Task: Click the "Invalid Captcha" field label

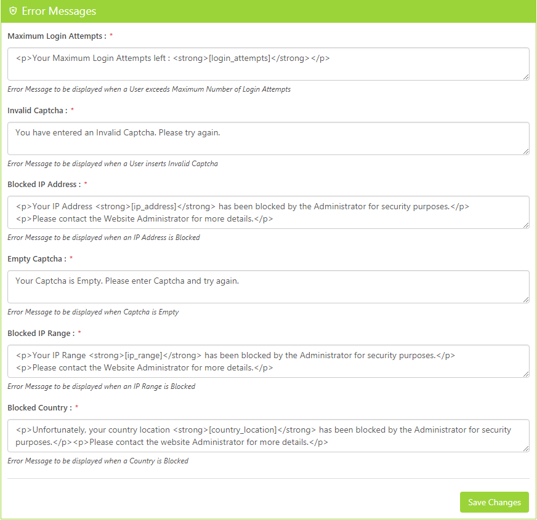Action: [37, 111]
